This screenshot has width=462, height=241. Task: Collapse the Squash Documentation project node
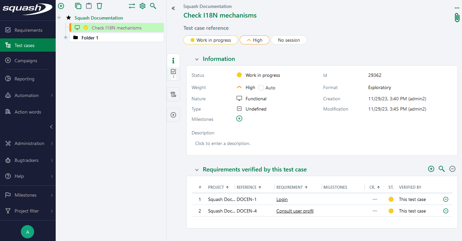coord(59,18)
